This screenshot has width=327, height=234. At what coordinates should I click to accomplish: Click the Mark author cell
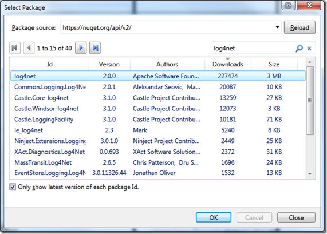click(x=140, y=130)
